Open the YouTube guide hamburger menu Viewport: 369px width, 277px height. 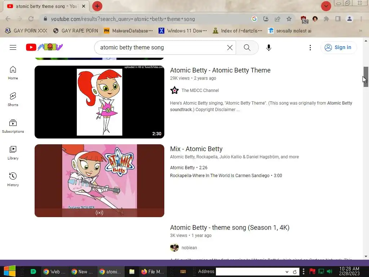[13, 47]
